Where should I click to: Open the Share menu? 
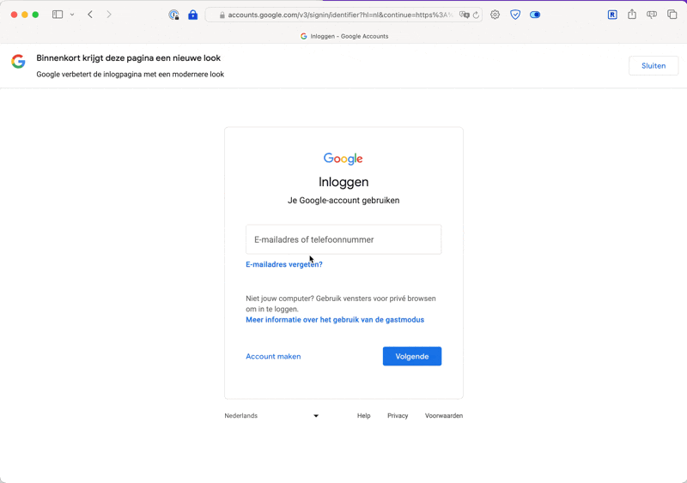pos(632,15)
